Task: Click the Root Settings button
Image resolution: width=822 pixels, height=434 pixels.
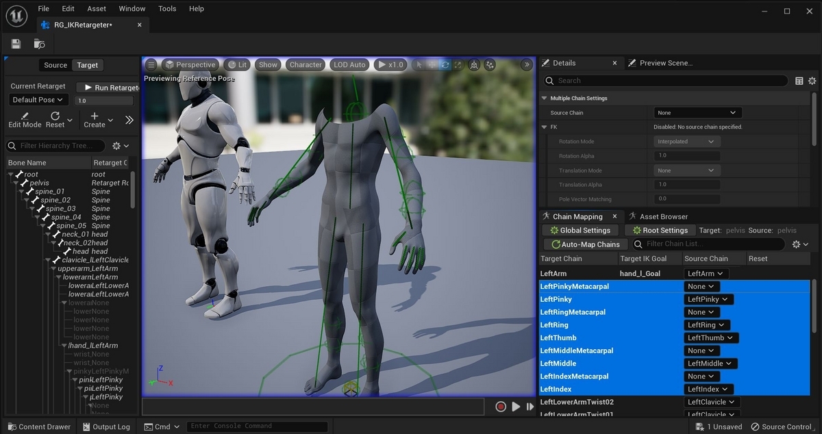Action: pos(660,230)
